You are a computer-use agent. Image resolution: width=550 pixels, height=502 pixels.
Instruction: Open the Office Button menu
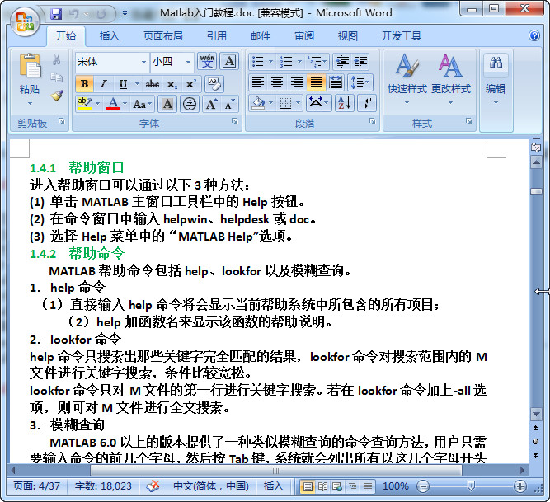[x=25, y=21]
